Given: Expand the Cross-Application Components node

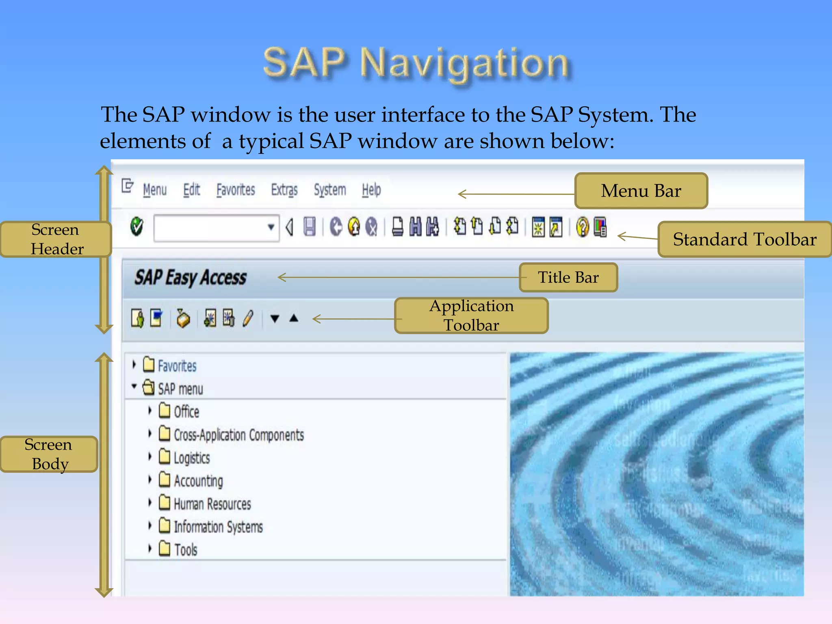Looking at the screenshot, I should (150, 433).
